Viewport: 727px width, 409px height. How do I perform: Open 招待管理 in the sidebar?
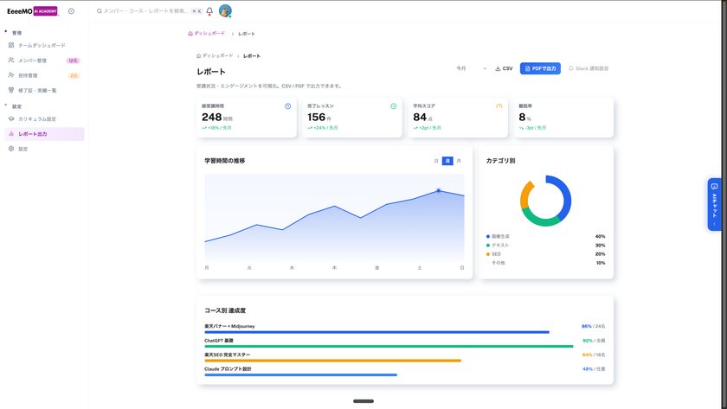(x=44, y=75)
